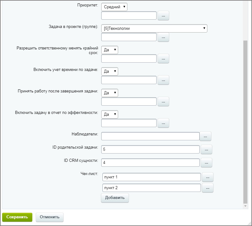Click the green Сохранить button
Screen dimensions: 252x226
(17, 217)
